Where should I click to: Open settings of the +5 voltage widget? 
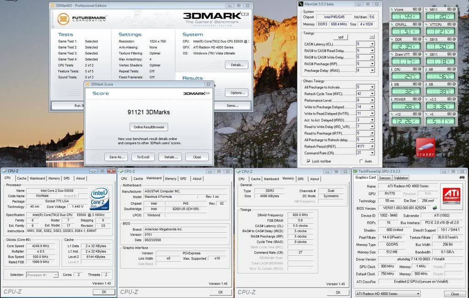tap(450, 114)
